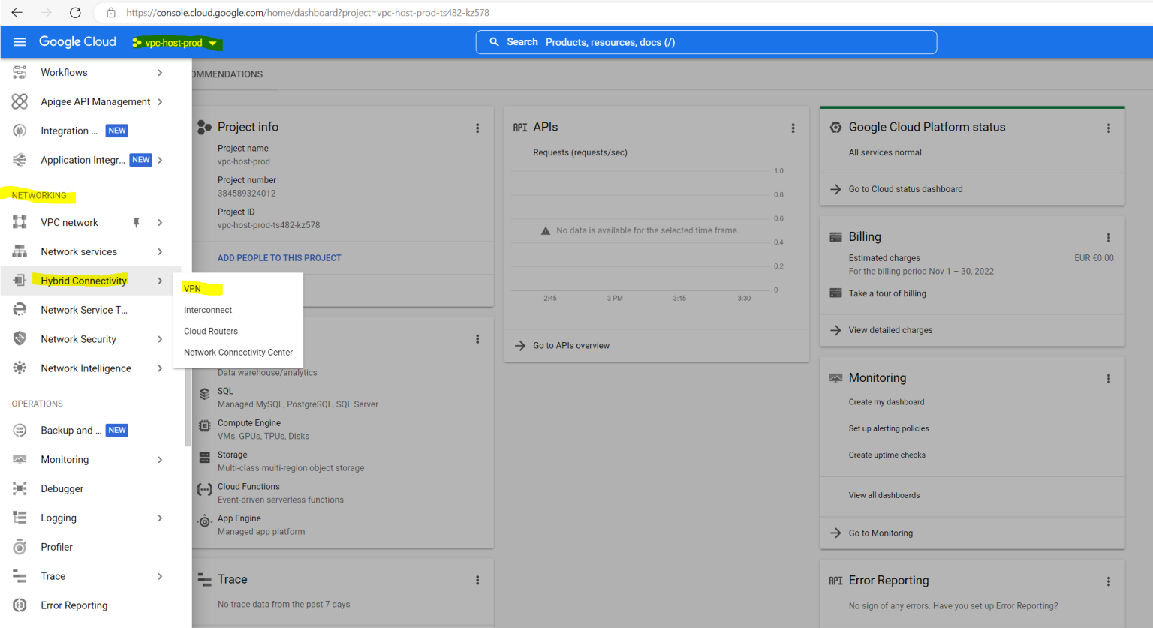Open the Google Cloud navigation hamburger menu
This screenshot has height=628, width=1153.
(20, 41)
